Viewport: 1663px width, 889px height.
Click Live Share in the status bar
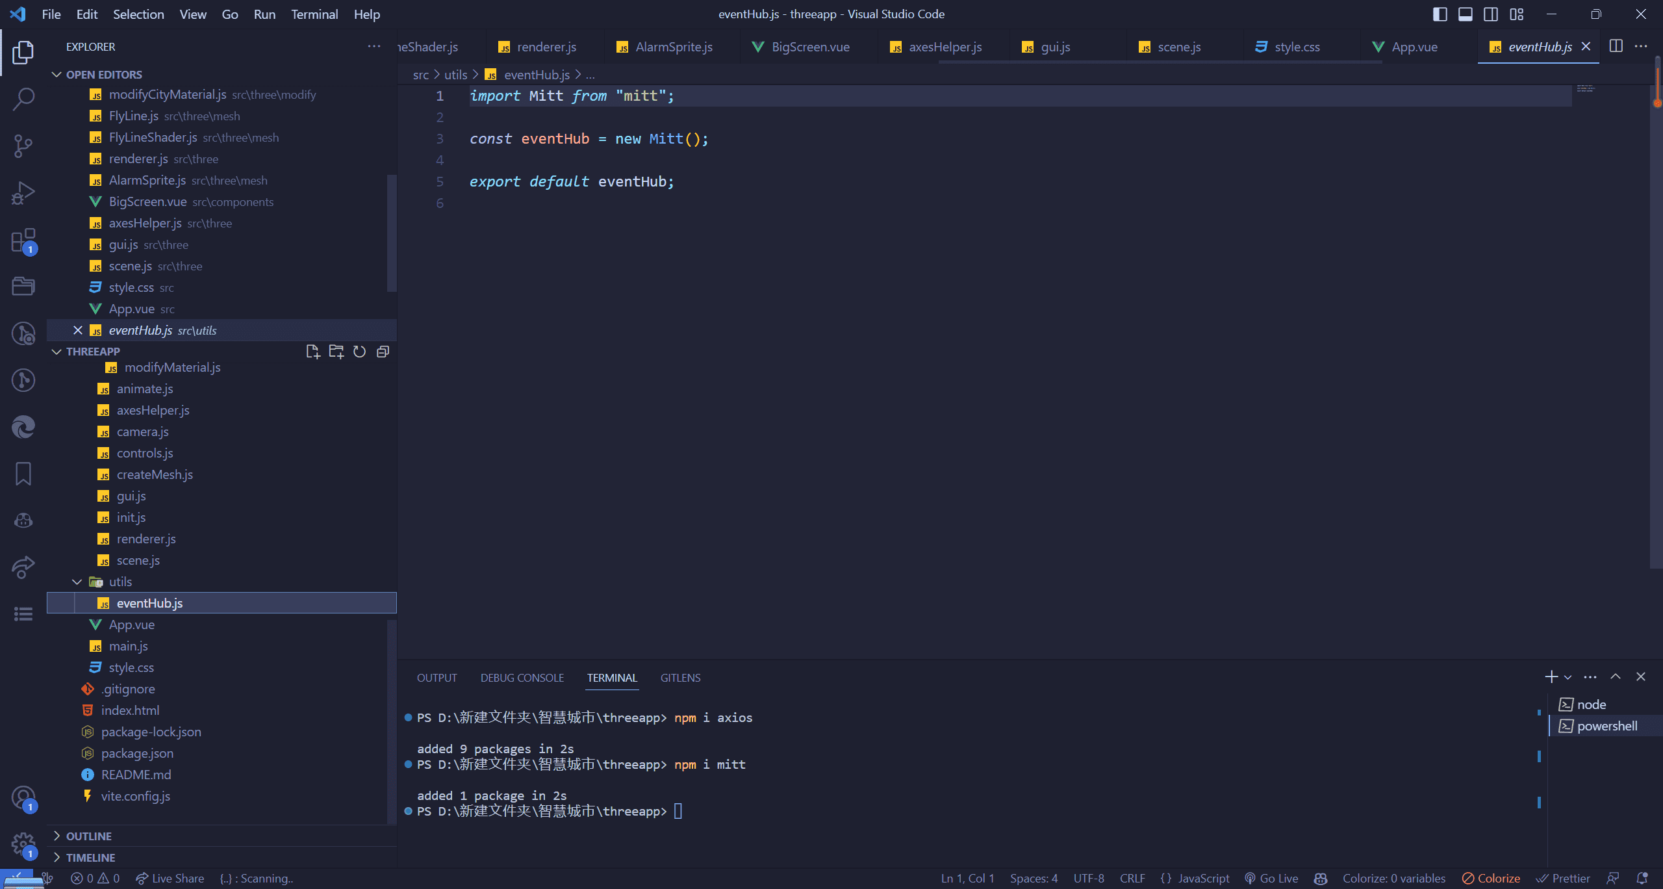(x=170, y=879)
